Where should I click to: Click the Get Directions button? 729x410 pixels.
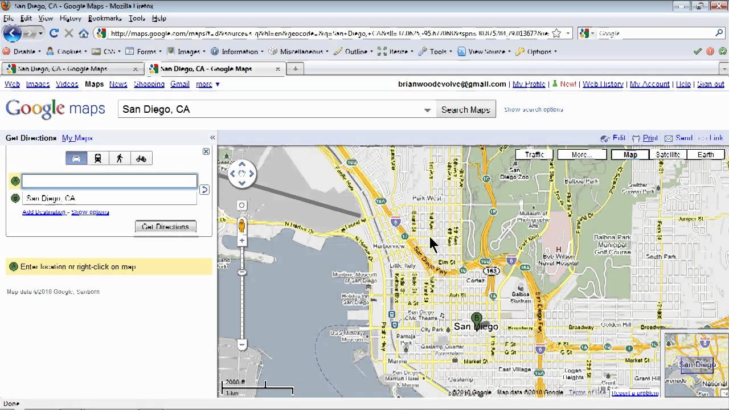[x=165, y=227]
